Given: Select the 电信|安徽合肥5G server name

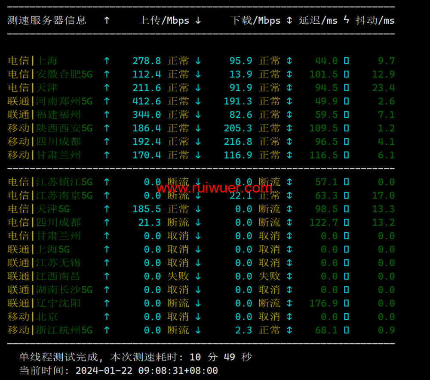Looking at the screenshot, I should 50,75.
